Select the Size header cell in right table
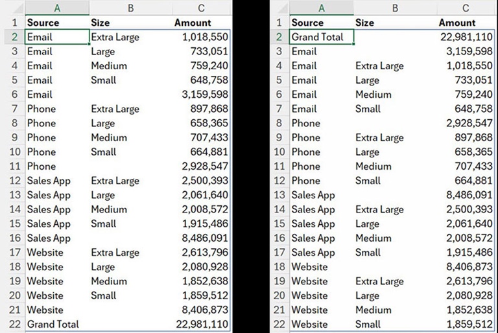 point(364,23)
